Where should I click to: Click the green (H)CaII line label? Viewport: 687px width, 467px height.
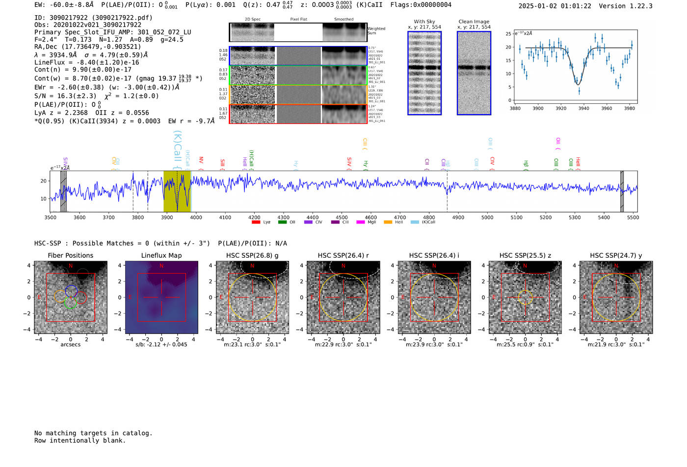(251, 160)
